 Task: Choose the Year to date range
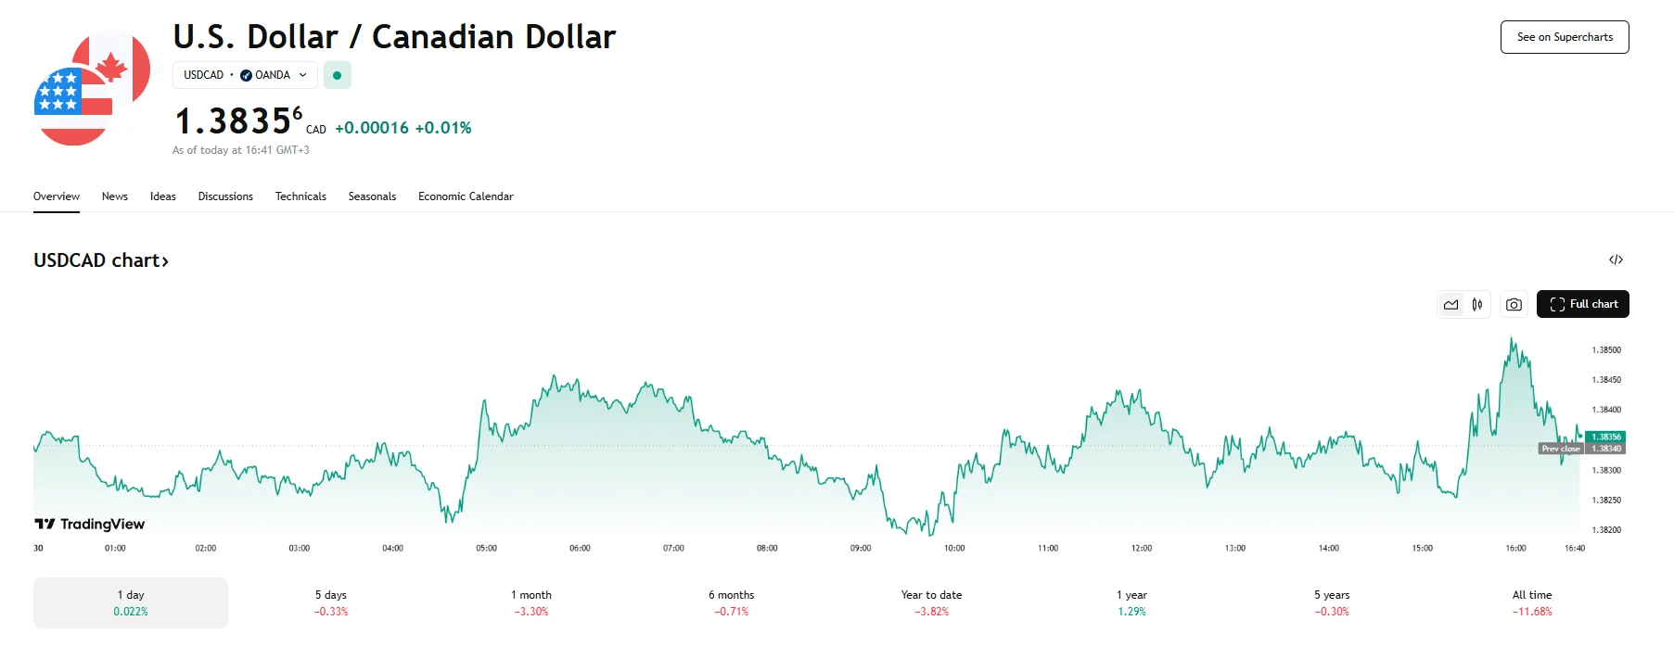tap(931, 602)
